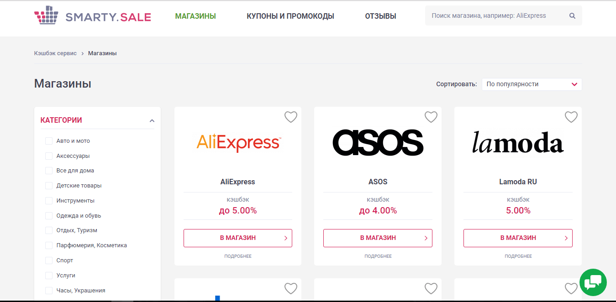Click the Smarty.Sale basket logo

pyautogui.click(x=47, y=16)
